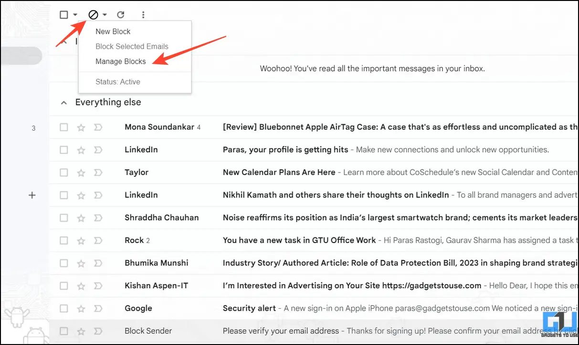
Task: Star the Kishan Aspen-IT email
Action: (x=81, y=285)
